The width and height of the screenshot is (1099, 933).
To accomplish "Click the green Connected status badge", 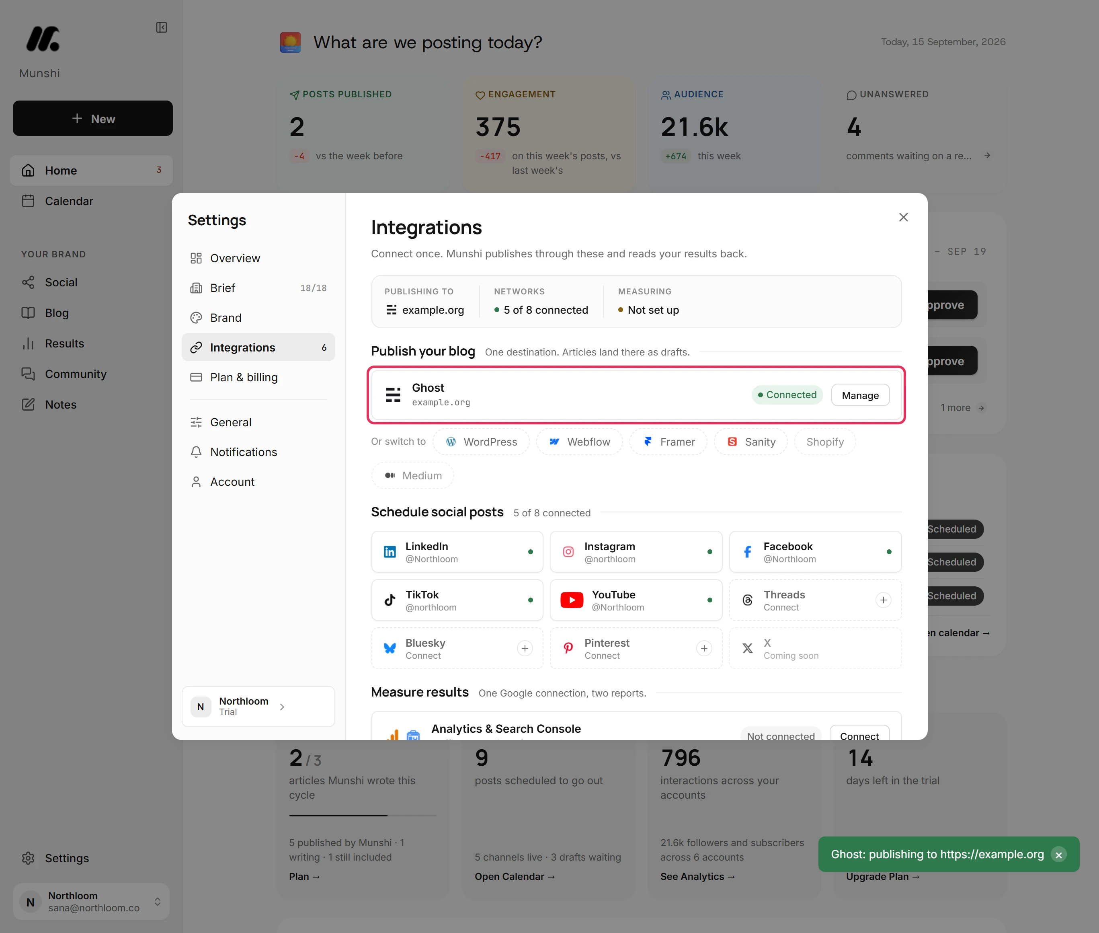I will click(787, 395).
